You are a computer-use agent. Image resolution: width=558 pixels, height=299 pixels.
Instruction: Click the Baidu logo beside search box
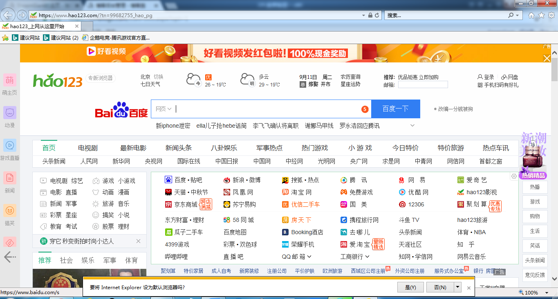[x=121, y=110]
